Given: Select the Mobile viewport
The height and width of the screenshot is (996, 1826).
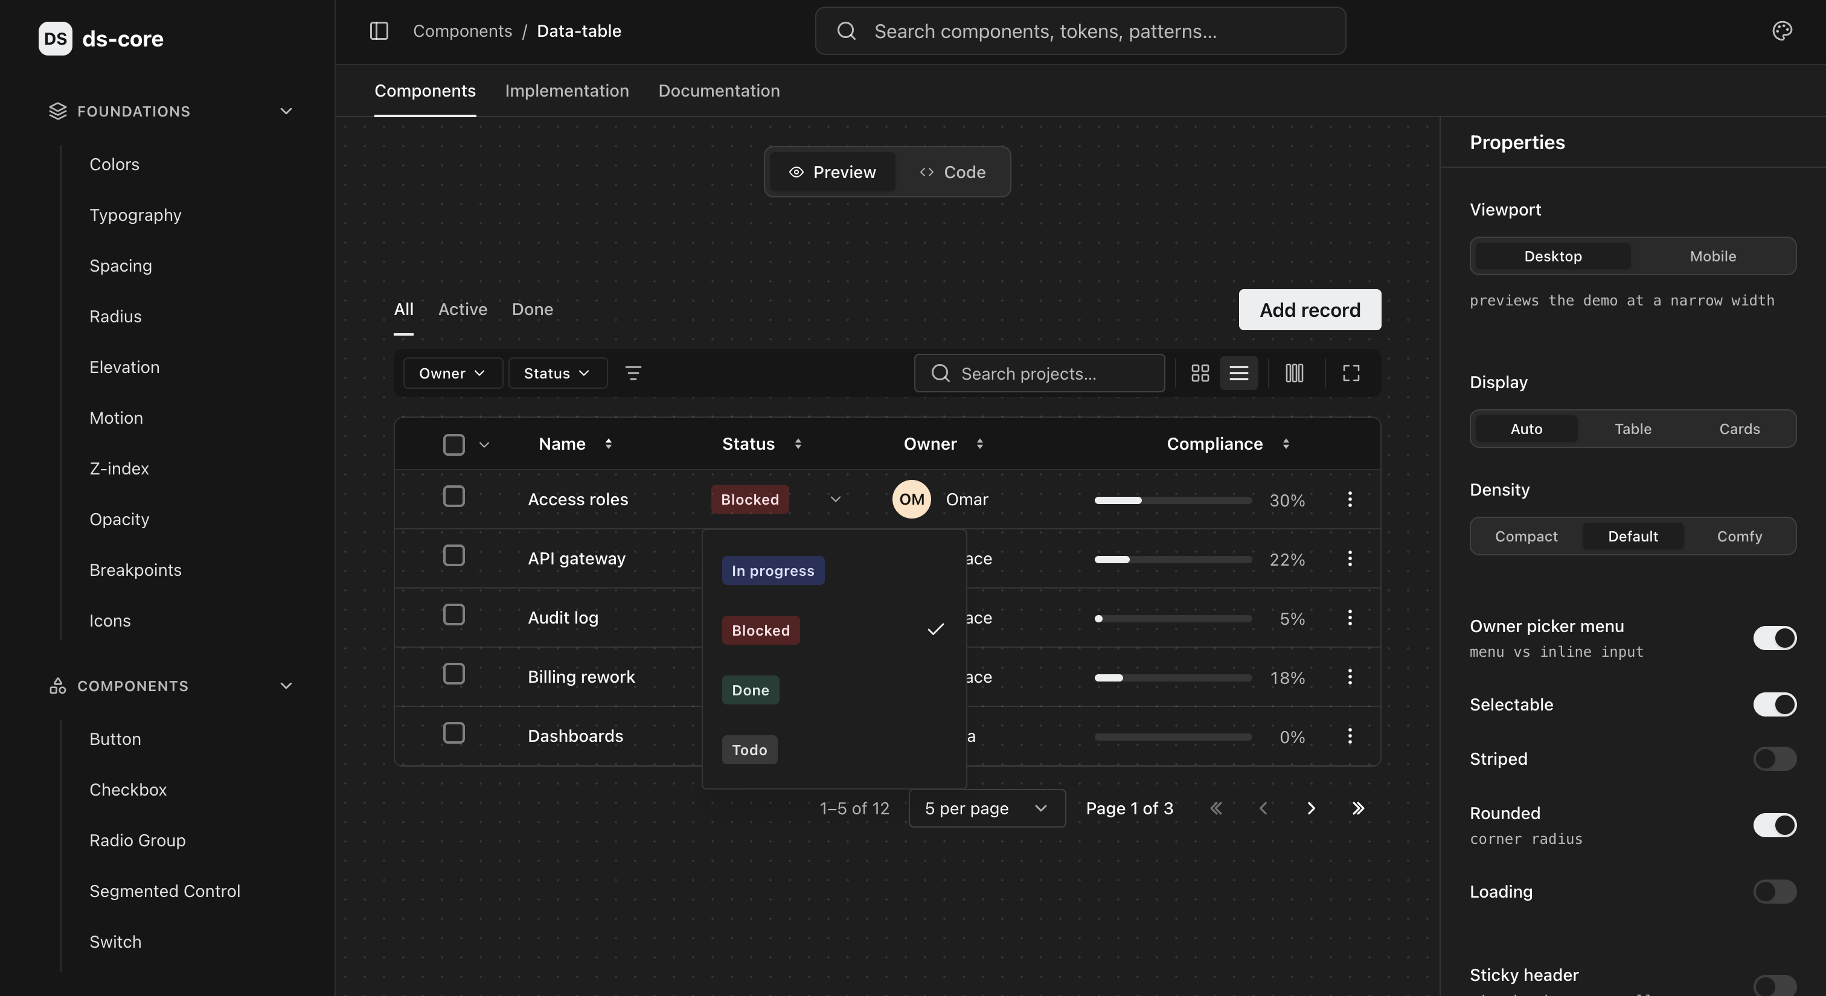Looking at the screenshot, I should [1712, 256].
